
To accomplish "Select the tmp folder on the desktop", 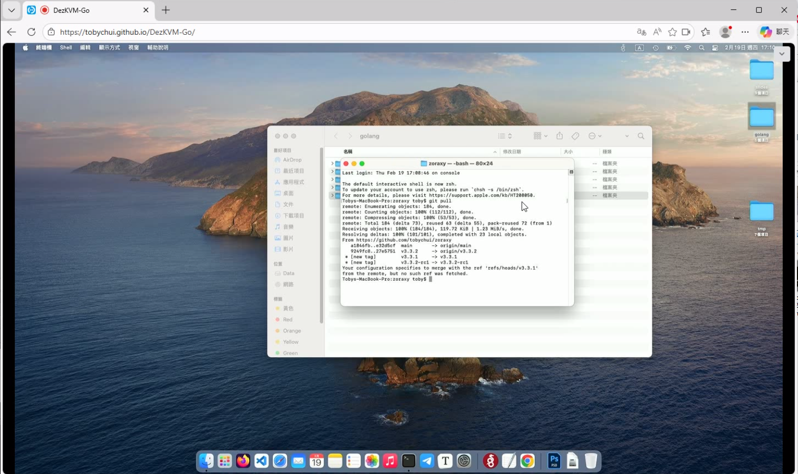I will (762, 217).
